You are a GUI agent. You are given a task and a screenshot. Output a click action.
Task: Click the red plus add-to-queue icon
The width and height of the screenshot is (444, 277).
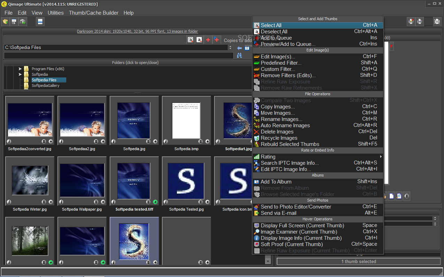point(208,40)
